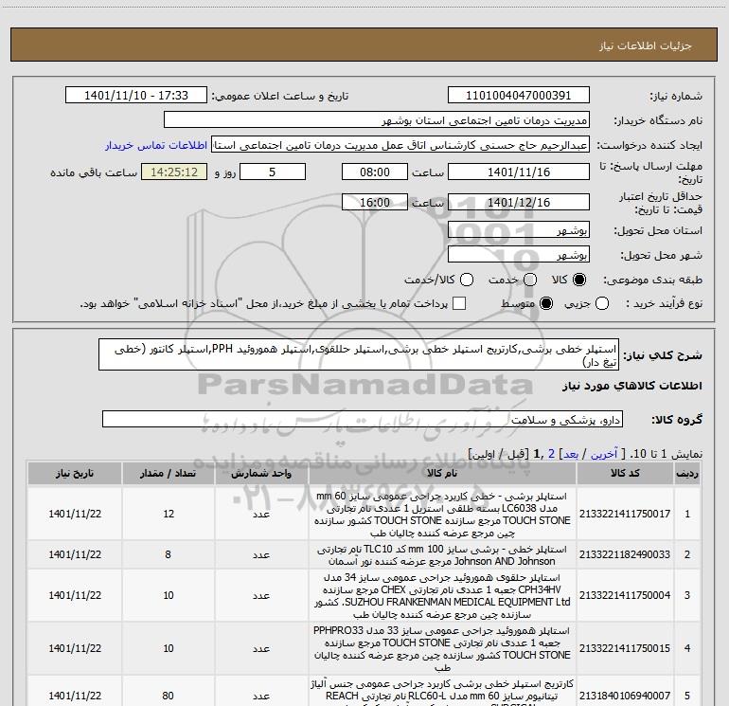The width and height of the screenshot is (729, 706).
Task: Click the استان محل تحویل field
Action: (x=519, y=230)
